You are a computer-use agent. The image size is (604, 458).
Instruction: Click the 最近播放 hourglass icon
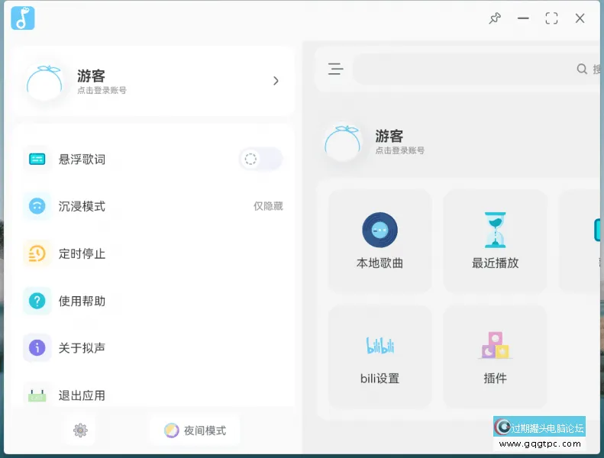(496, 230)
